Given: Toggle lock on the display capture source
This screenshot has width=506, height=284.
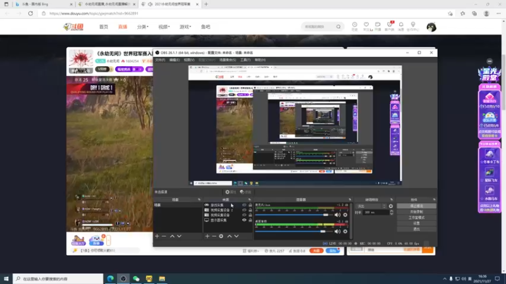Looking at the screenshot, I should pyautogui.click(x=250, y=220).
